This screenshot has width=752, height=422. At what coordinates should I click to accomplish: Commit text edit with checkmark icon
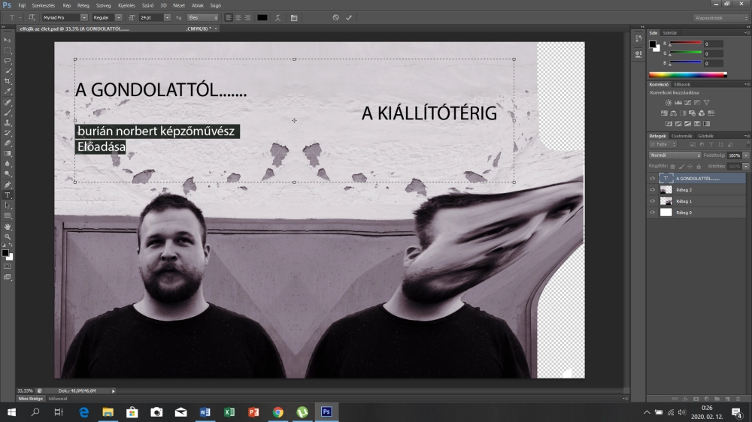[x=349, y=17]
